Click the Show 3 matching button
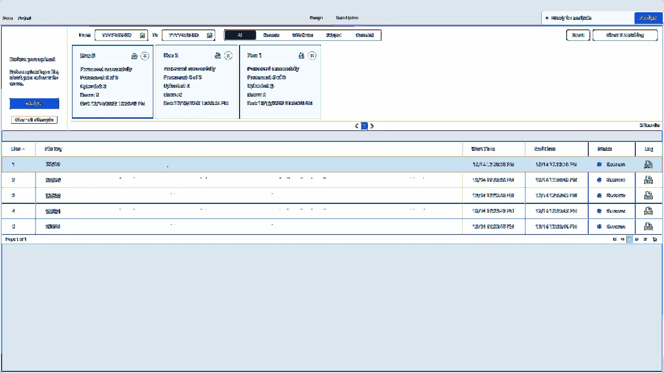664x373 pixels. (x=625, y=35)
